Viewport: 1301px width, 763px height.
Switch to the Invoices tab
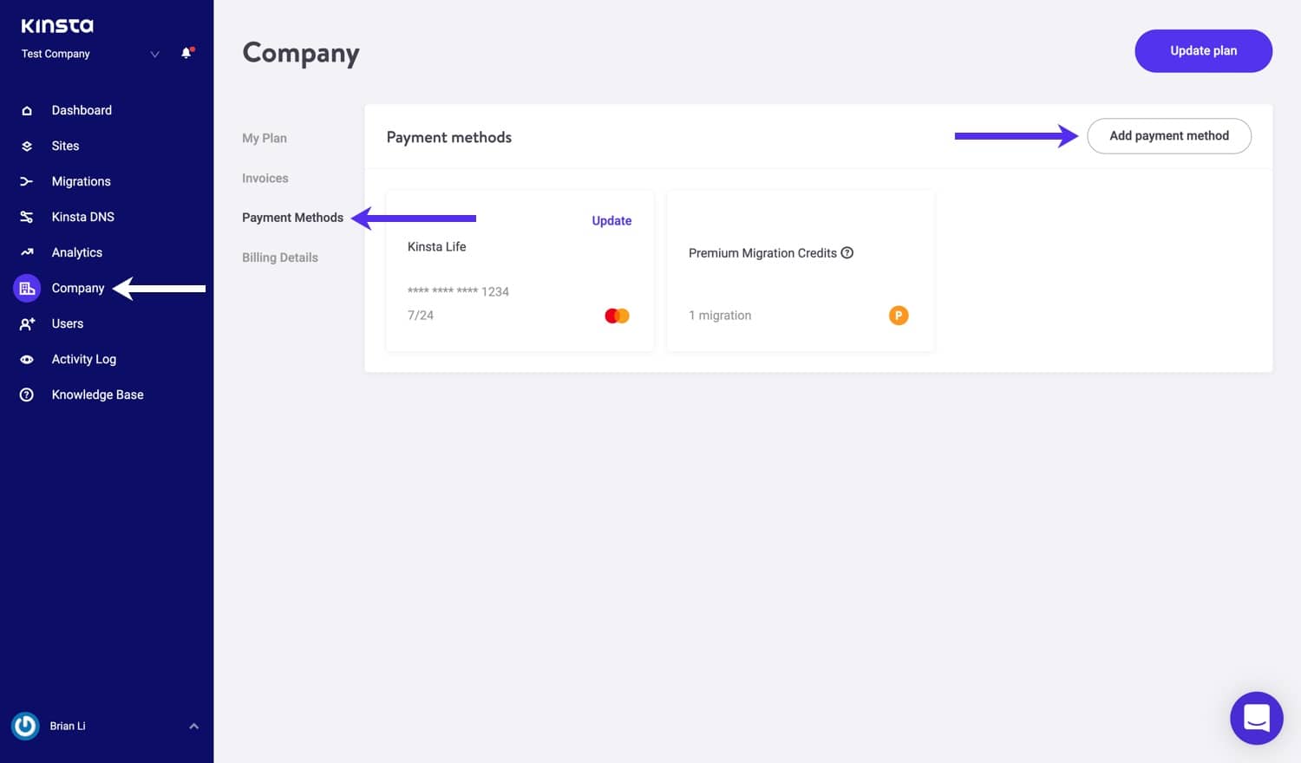[265, 178]
